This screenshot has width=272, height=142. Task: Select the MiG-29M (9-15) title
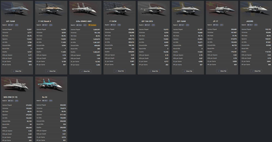click(x=10, y=97)
